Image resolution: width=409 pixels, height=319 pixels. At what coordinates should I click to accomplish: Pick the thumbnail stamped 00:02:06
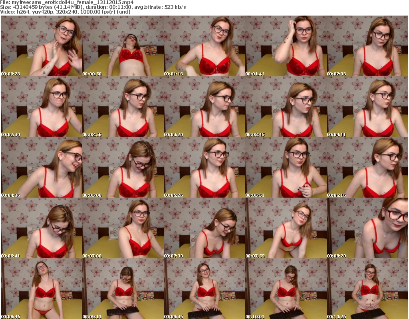(367, 46)
